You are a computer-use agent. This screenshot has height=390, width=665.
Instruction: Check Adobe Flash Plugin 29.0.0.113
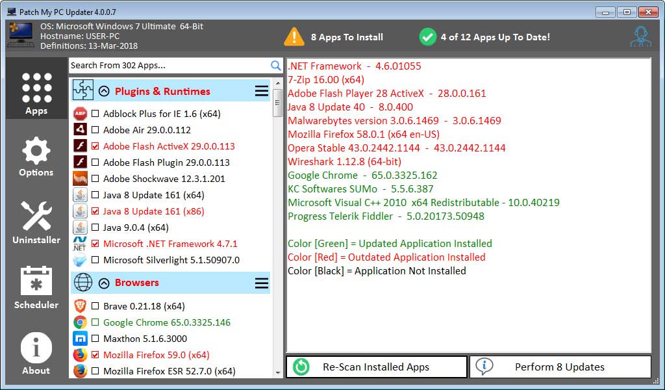[95, 162]
